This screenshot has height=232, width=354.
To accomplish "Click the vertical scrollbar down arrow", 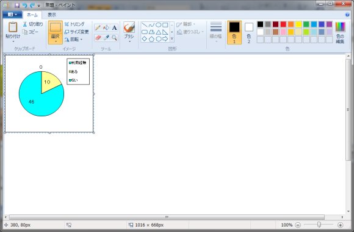I will coord(348,211).
